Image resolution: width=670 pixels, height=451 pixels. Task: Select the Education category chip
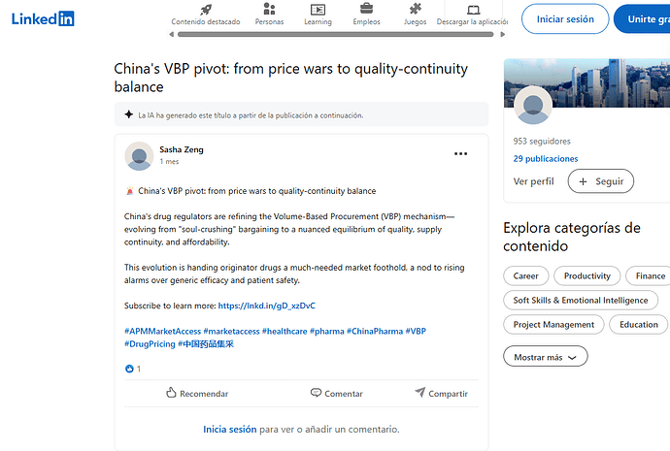[638, 325]
